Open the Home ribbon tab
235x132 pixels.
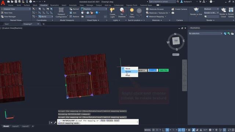point(11,5)
